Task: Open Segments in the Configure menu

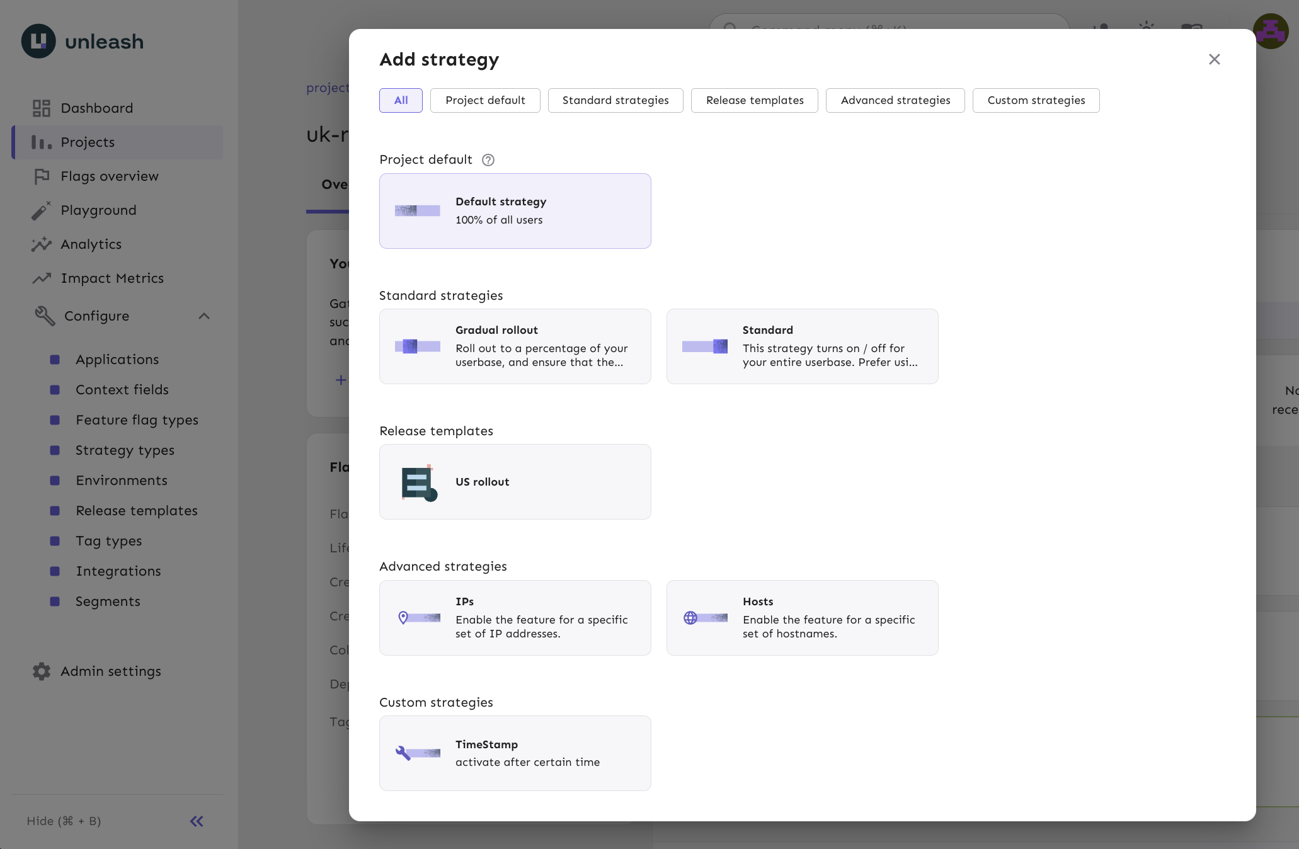Action: click(x=108, y=601)
